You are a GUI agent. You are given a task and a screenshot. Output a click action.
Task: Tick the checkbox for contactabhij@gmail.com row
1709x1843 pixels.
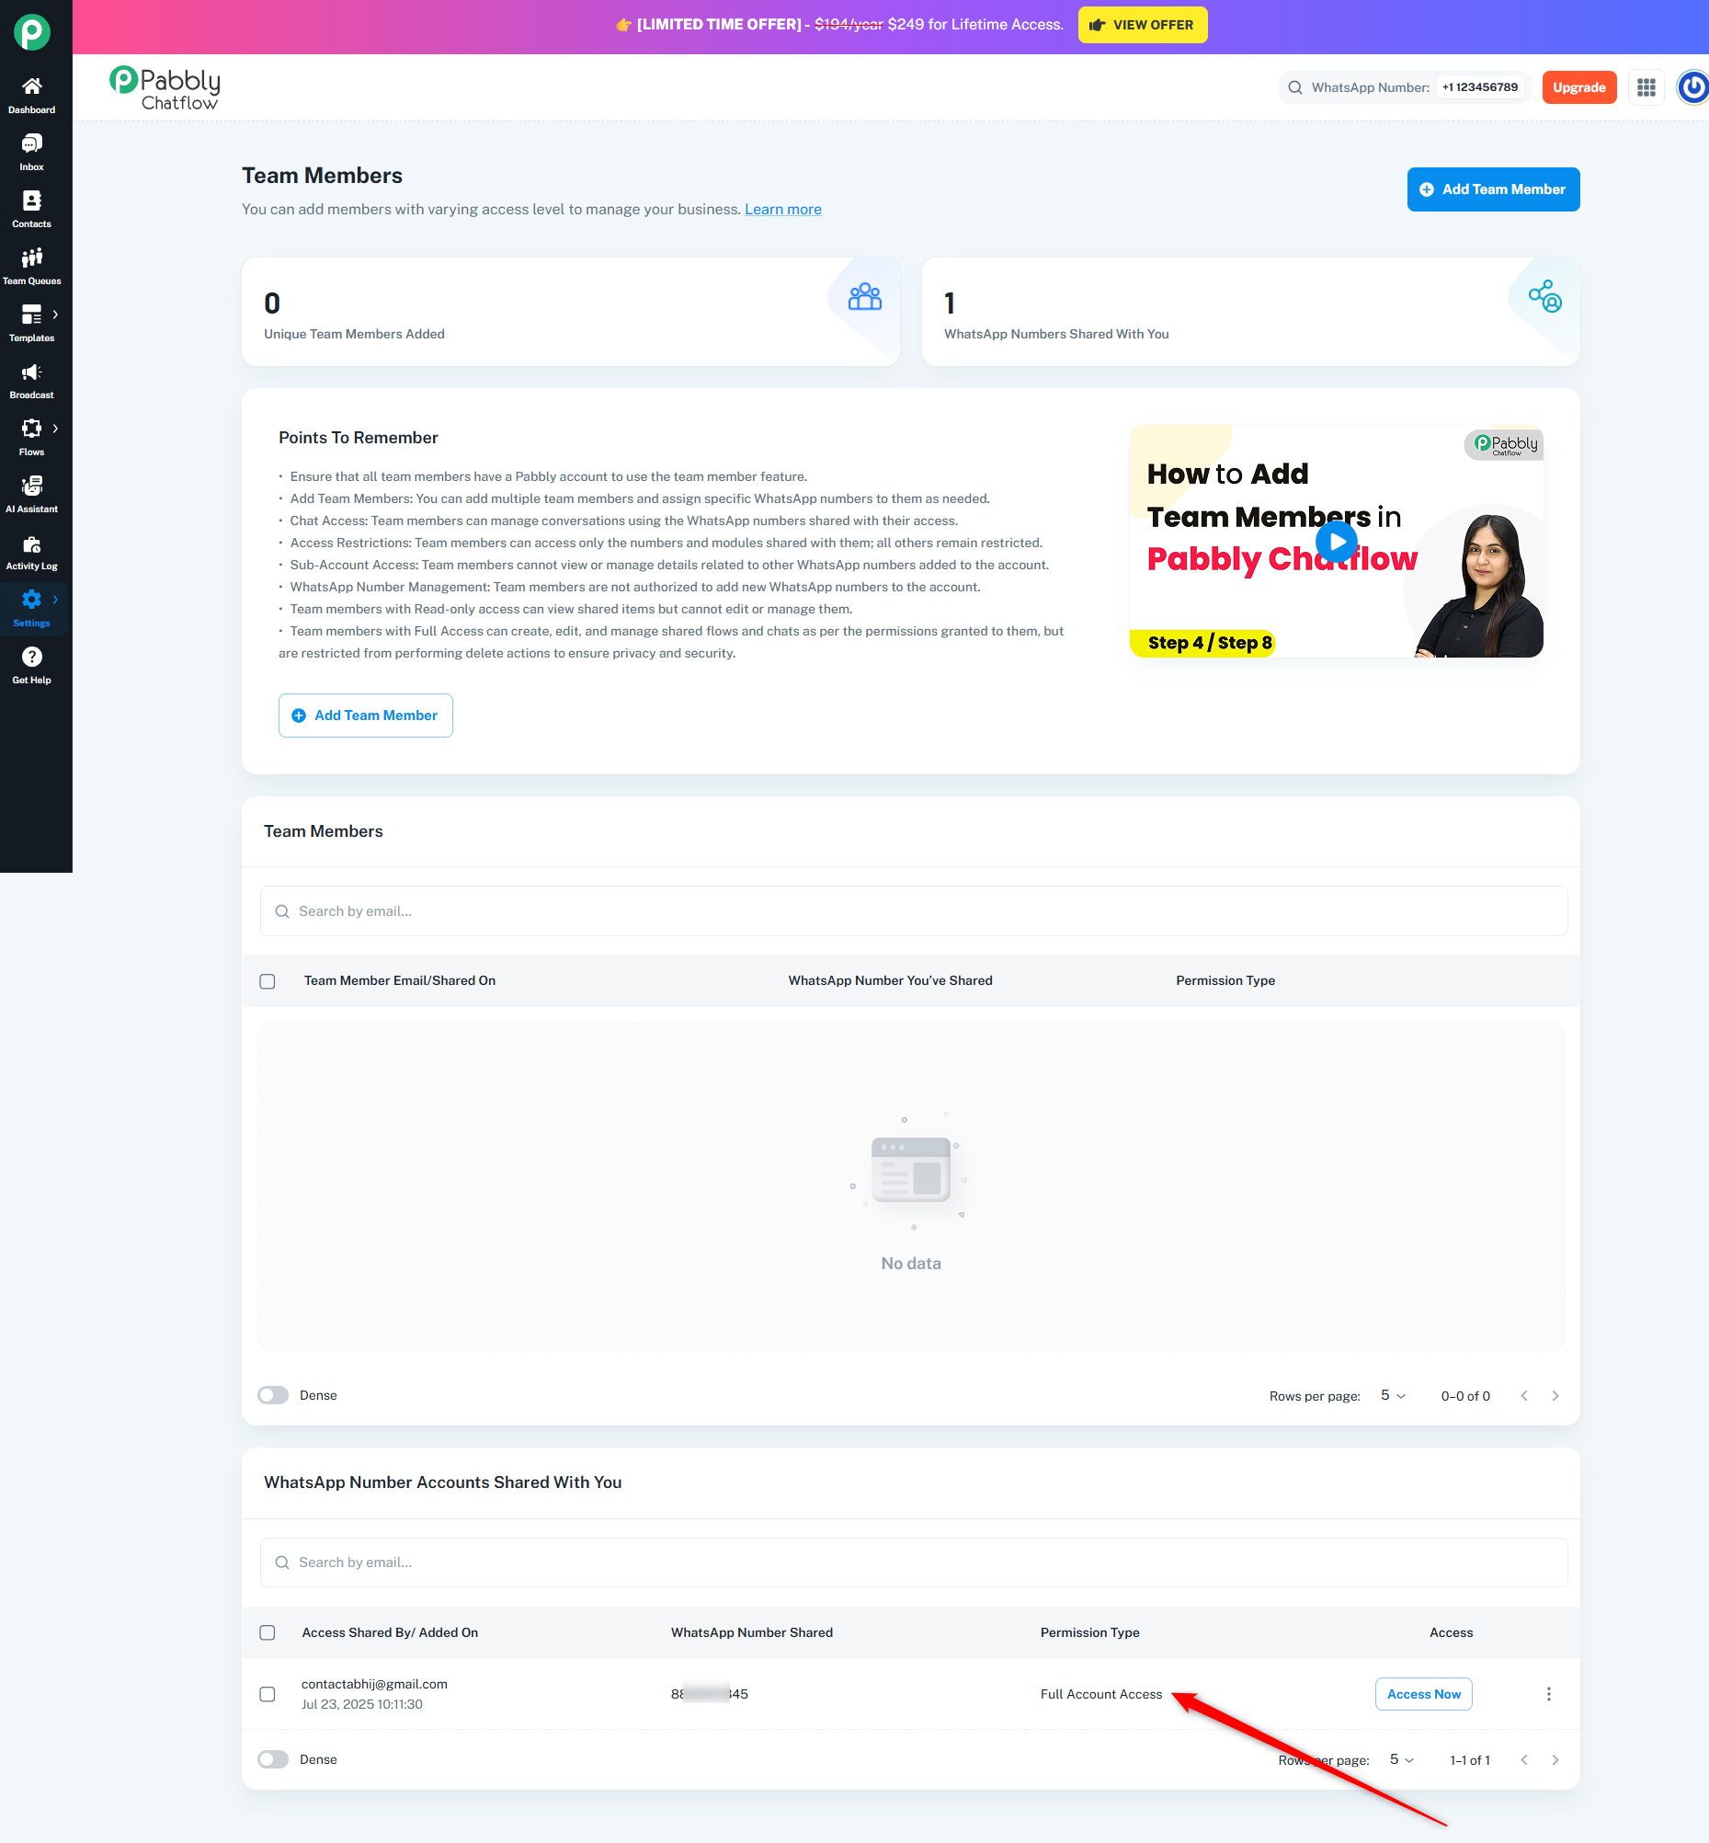coord(268,1693)
